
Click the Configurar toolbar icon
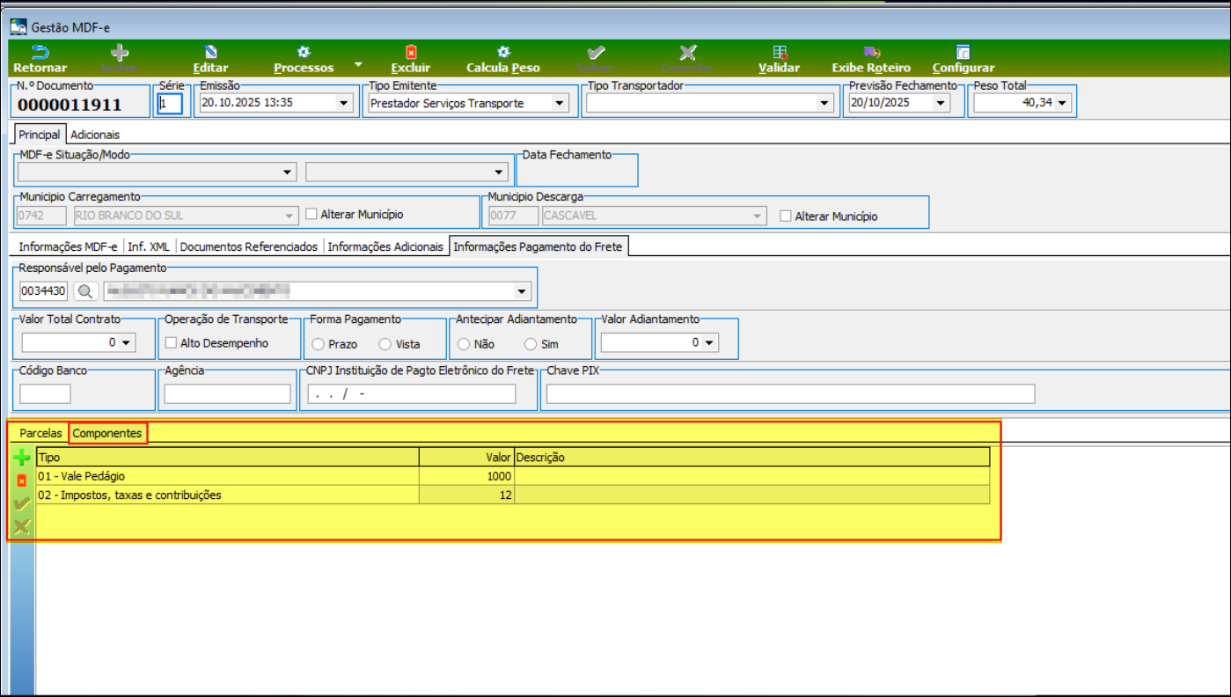tap(963, 53)
